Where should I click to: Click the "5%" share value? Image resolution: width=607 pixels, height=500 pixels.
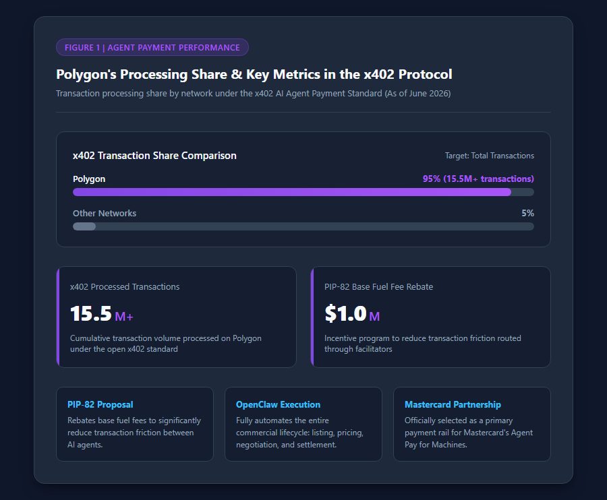coord(527,213)
